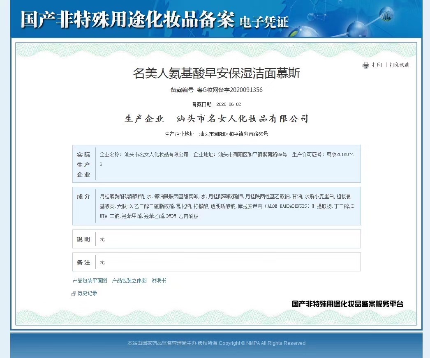Open 产品包装立体图 packaging 3D image
The image size is (430, 358).
point(129,280)
